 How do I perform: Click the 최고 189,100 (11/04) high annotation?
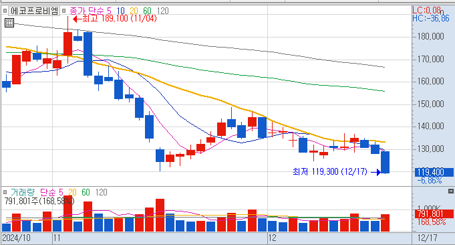click(x=115, y=19)
